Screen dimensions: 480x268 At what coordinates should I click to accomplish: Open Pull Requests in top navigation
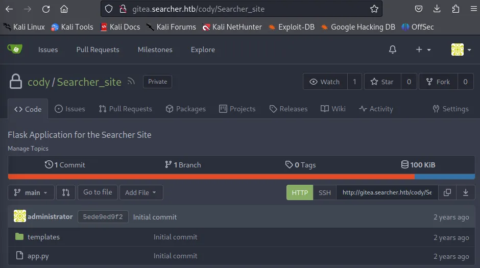pyautogui.click(x=98, y=50)
